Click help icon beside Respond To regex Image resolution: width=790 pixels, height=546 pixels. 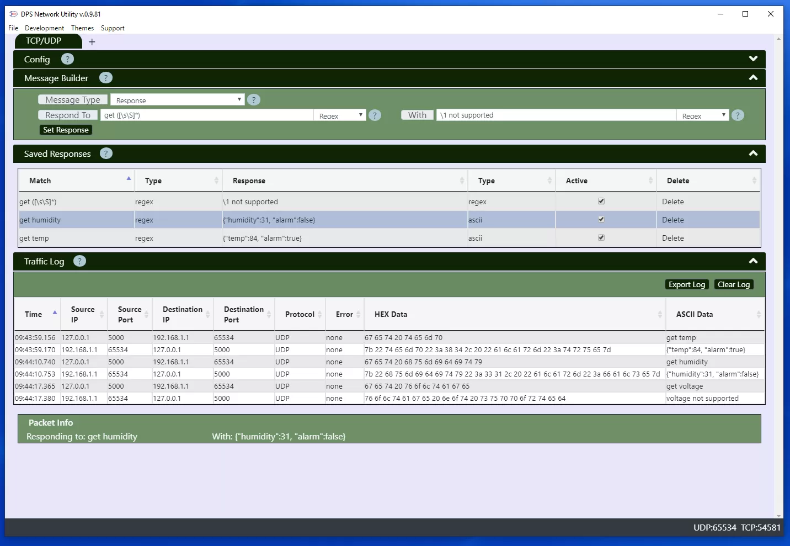click(x=375, y=115)
